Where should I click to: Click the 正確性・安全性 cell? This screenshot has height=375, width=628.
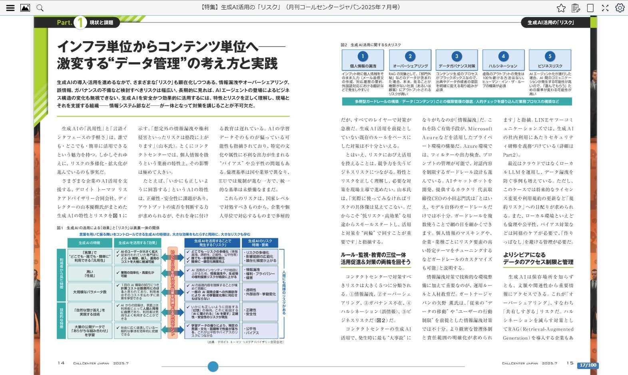click(260, 312)
